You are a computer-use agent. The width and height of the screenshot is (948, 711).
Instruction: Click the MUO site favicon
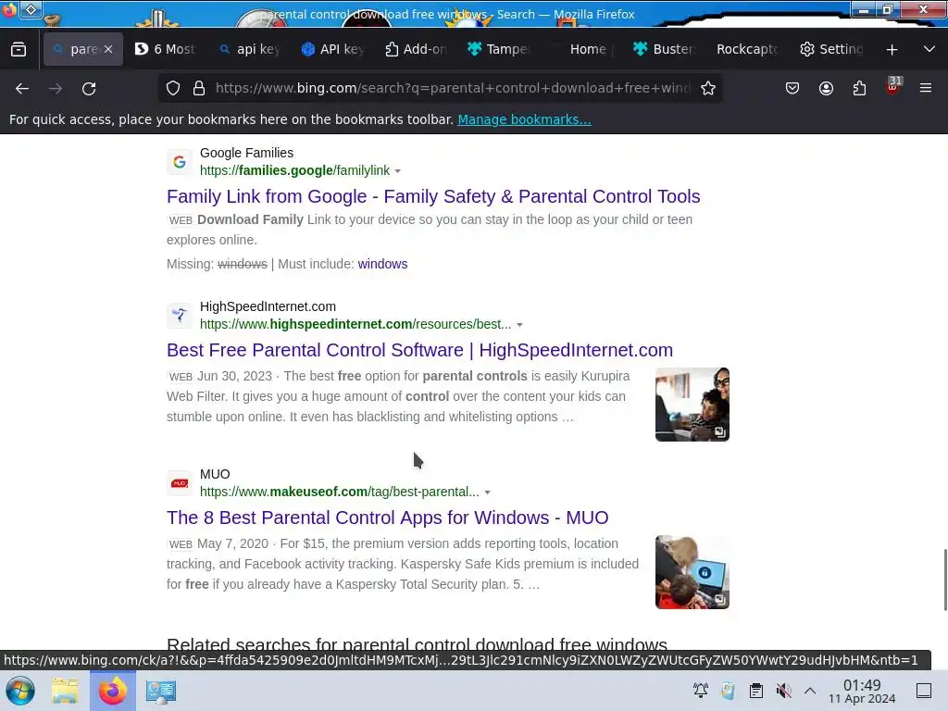click(x=180, y=483)
